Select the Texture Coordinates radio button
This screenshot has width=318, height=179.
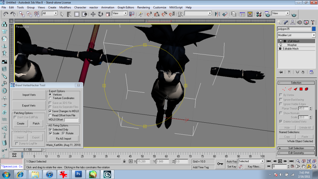[50, 98]
